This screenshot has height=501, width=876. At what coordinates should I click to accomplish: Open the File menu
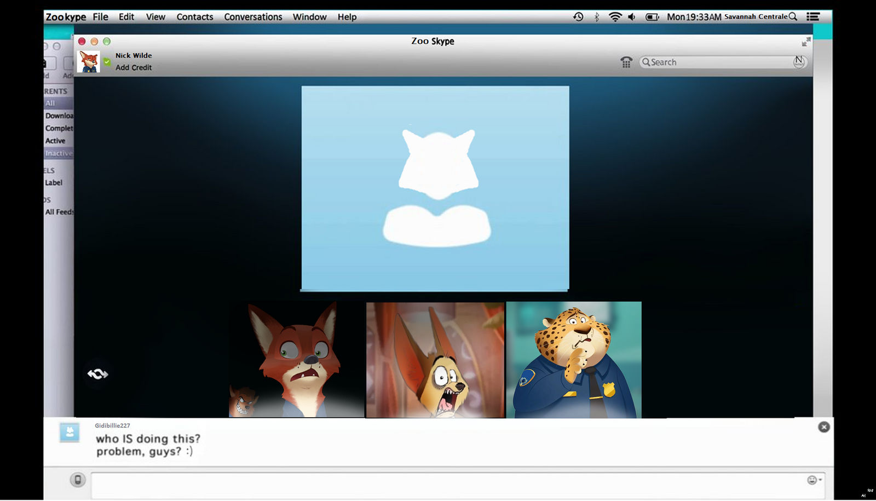[x=100, y=17]
